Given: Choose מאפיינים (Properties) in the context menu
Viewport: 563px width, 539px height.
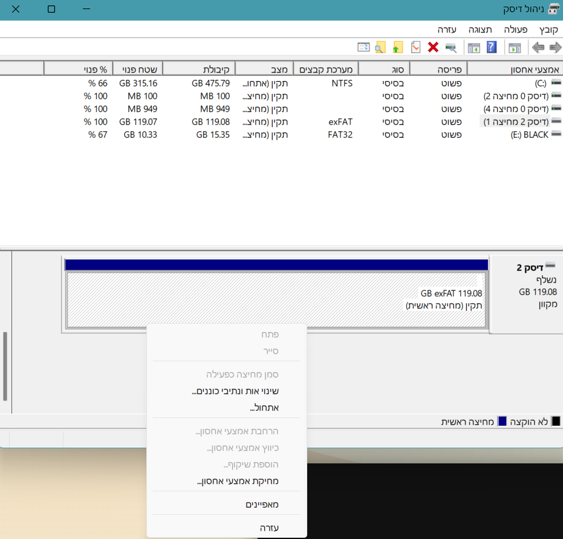Looking at the screenshot, I should coord(262,504).
